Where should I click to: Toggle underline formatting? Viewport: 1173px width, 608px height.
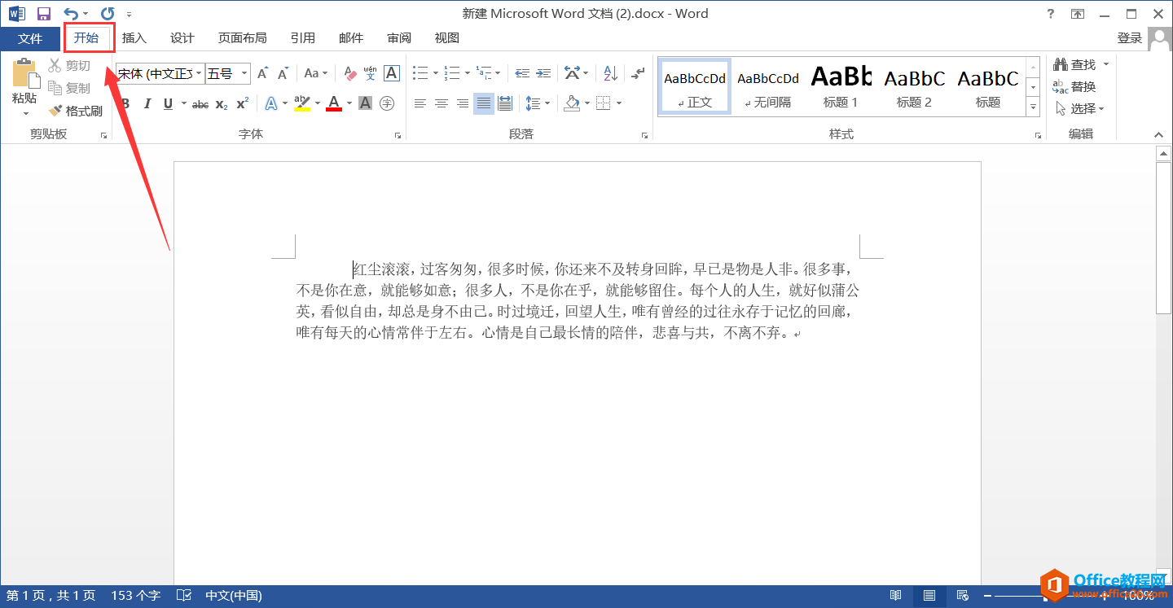point(168,103)
